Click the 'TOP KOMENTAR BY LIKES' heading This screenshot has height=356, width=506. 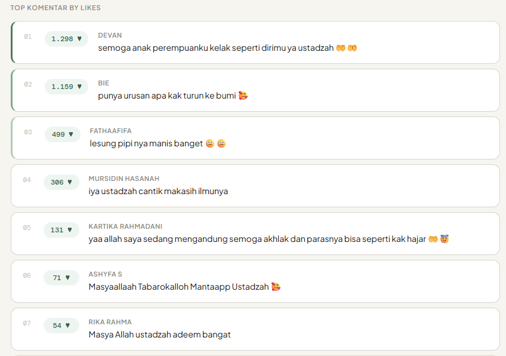55,8
